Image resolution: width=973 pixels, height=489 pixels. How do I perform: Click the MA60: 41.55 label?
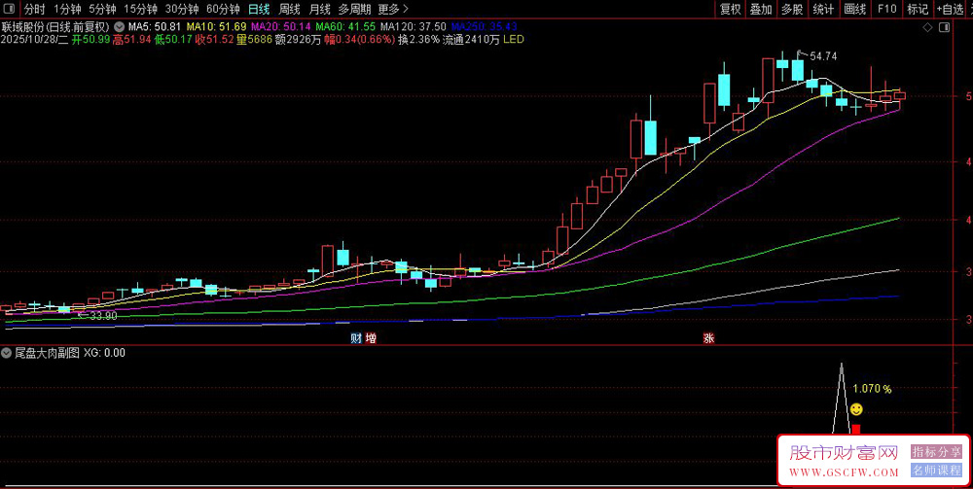pyautogui.click(x=345, y=27)
